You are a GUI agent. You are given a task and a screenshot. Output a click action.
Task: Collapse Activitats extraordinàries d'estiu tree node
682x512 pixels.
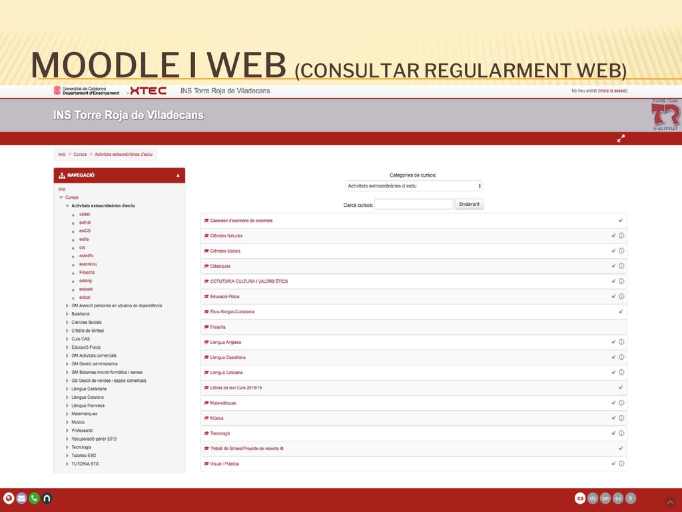click(x=67, y=206)
